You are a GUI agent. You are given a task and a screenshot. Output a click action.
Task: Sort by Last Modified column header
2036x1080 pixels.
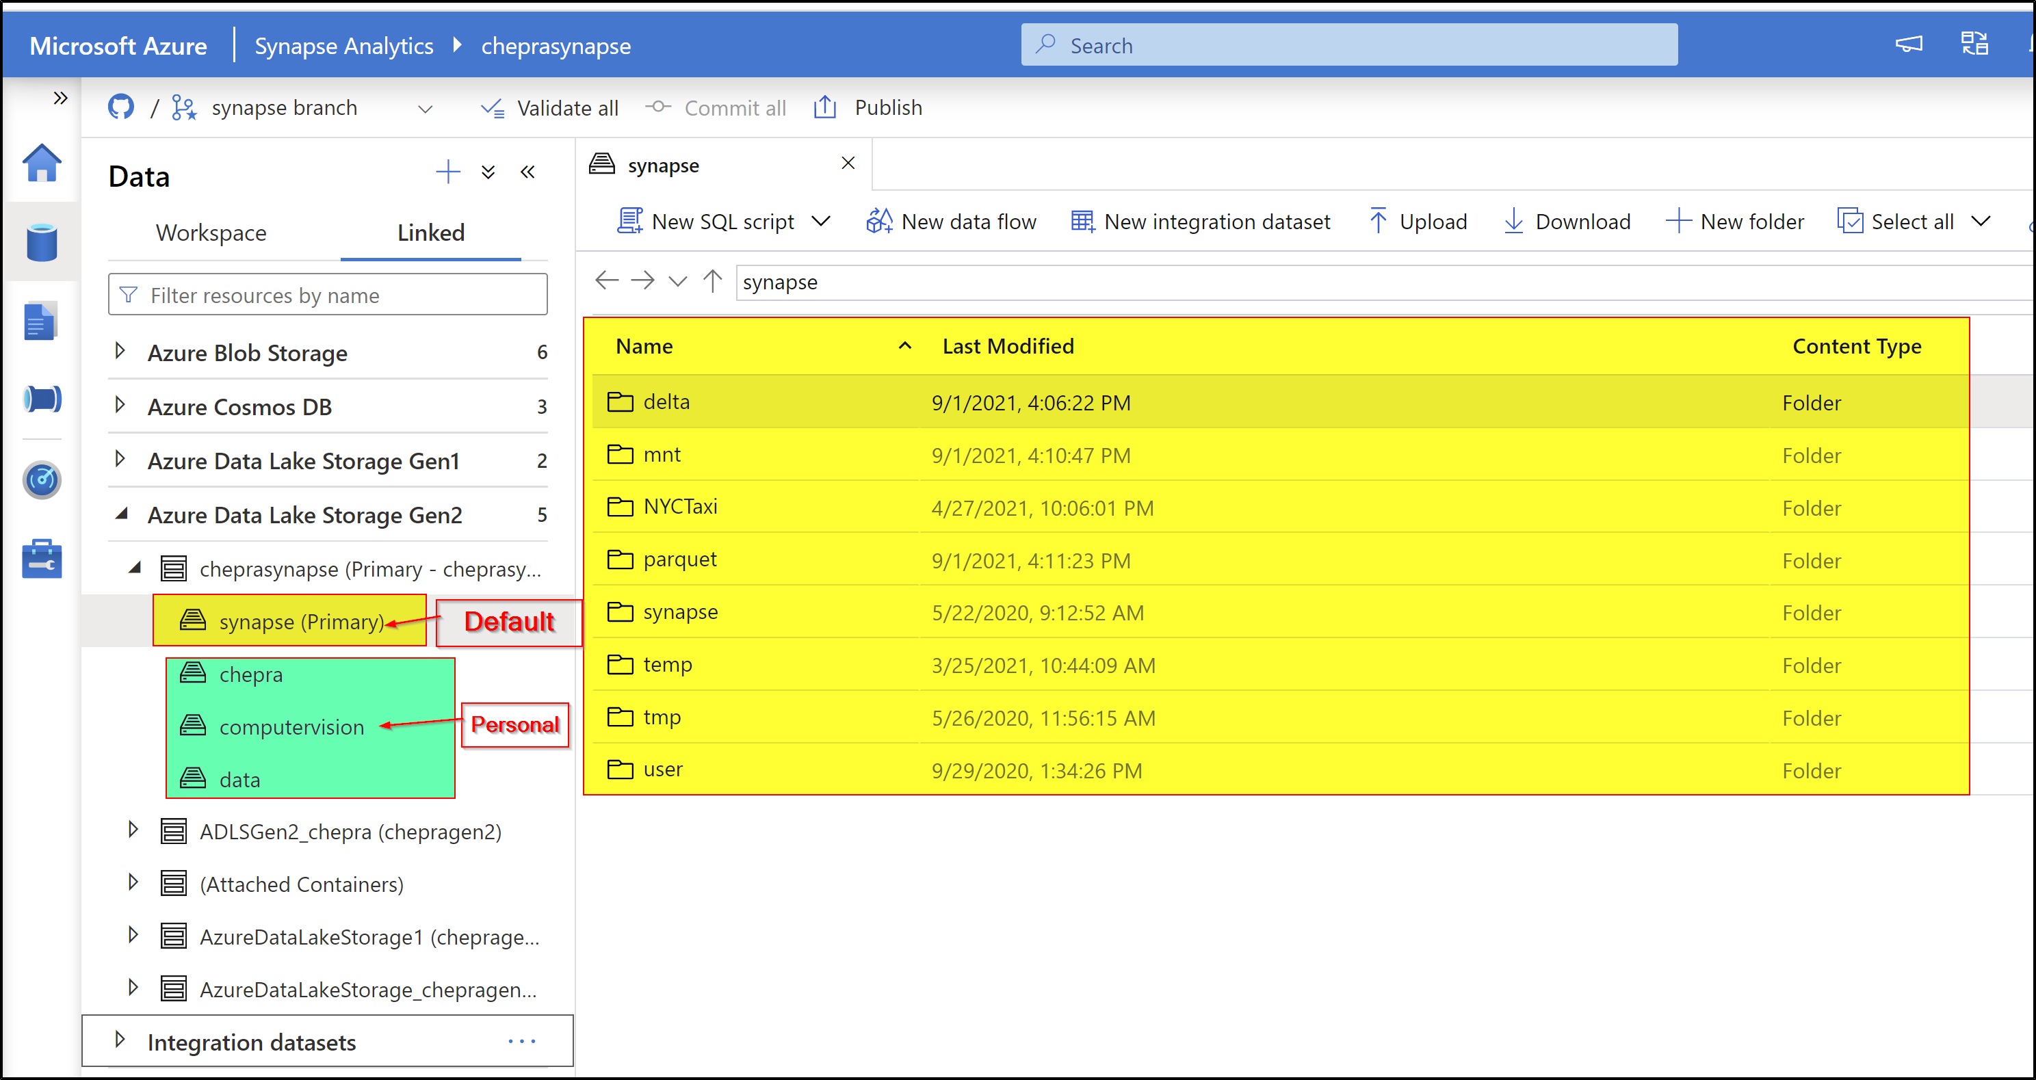click(x=1008, y=346)
